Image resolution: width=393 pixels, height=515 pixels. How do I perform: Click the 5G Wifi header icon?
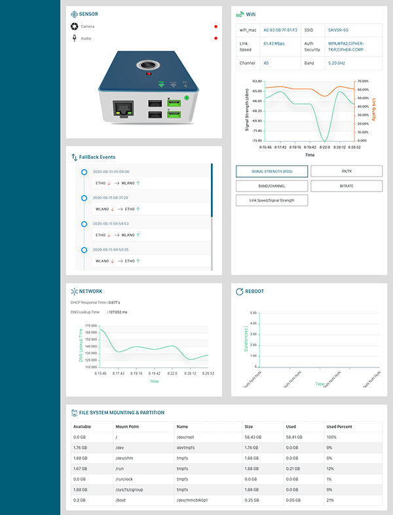tap(239, 14)
